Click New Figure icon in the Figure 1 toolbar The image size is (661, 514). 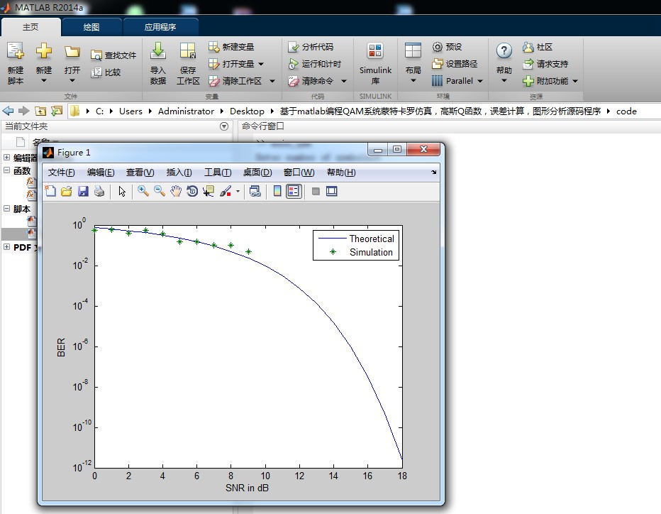(50, 191)
